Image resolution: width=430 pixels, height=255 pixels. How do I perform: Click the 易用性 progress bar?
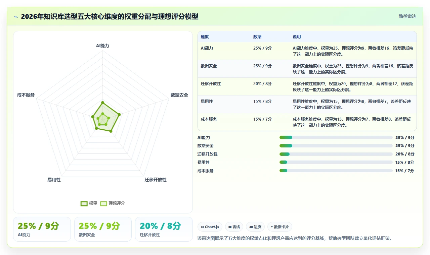336,162
